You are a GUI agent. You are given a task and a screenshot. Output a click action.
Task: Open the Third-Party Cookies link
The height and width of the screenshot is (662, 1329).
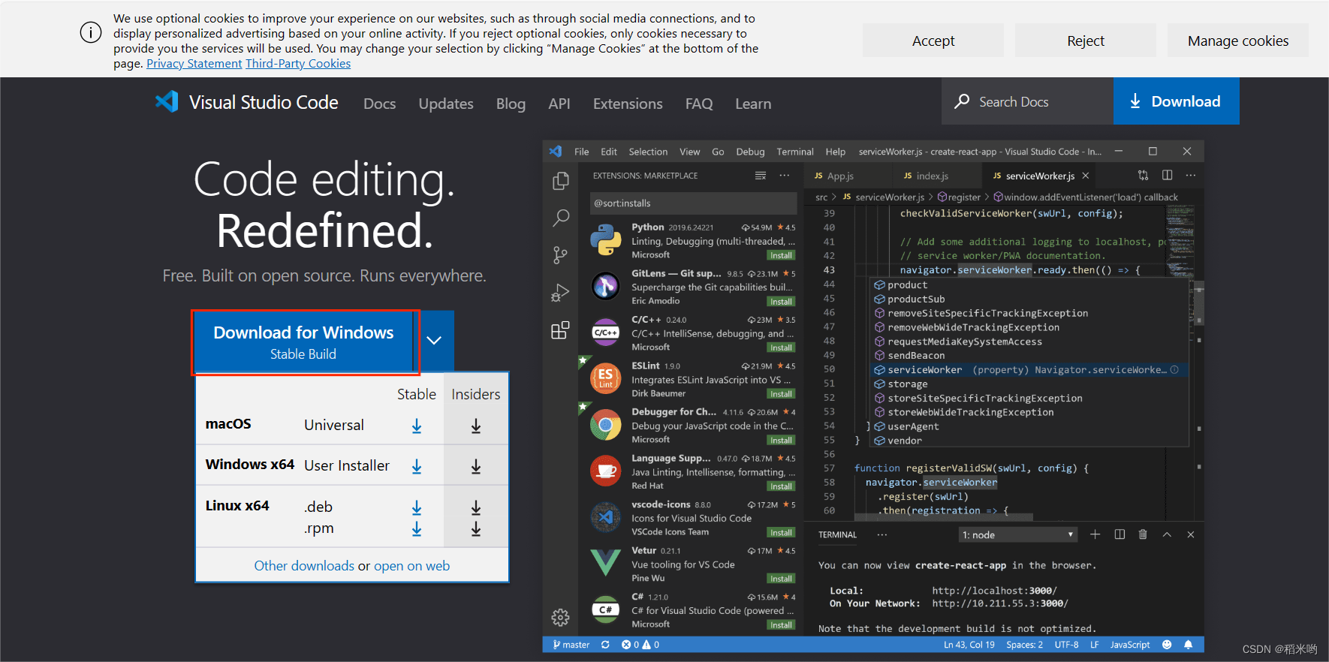tap(298, 64)
